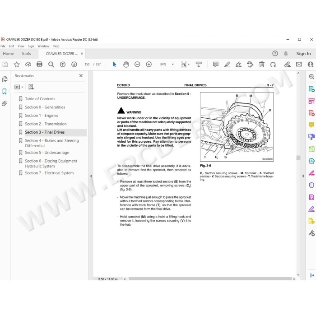Open the Sign menu
The height and width of the screenshot is (316, 316).
[31, 46]
